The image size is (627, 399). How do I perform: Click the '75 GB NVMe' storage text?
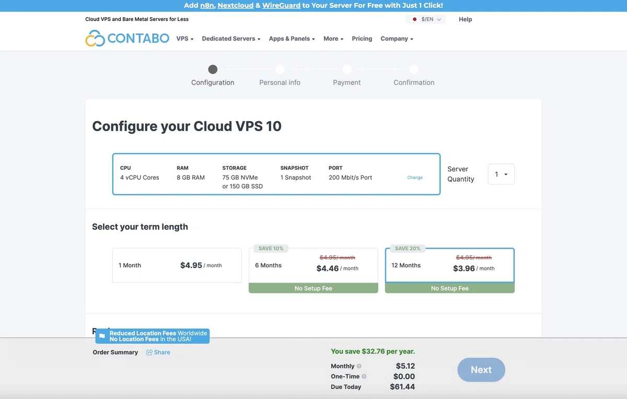click(x=240, y=178)
